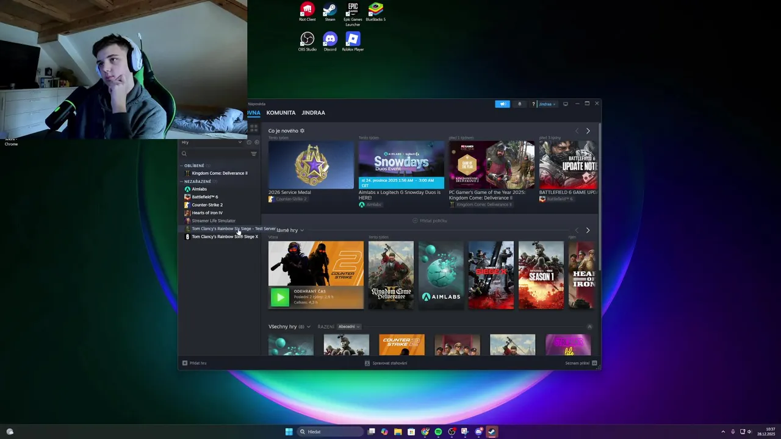Click the ready-to-play filter icon
This screenshot has height=439, width=781.
point(256,142)
